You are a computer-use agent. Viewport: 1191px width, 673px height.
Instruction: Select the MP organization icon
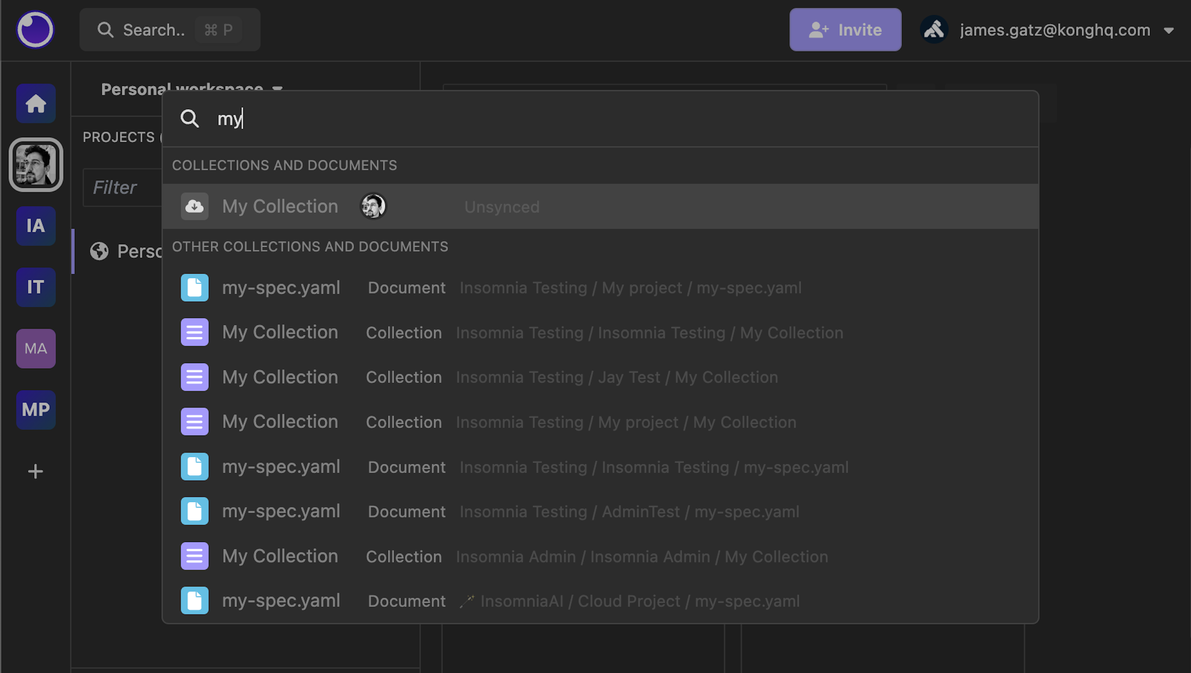tap(36, 410)
